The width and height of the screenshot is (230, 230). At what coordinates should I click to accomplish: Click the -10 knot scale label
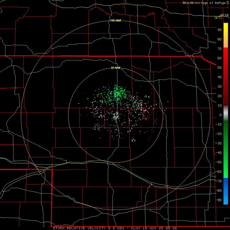tap(218, 124)
